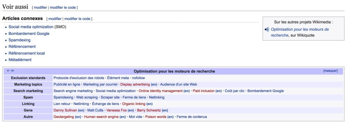Click the red Danny Sullivan link
The height and width of the screenshot is (123, 347).
click(65, 110)
